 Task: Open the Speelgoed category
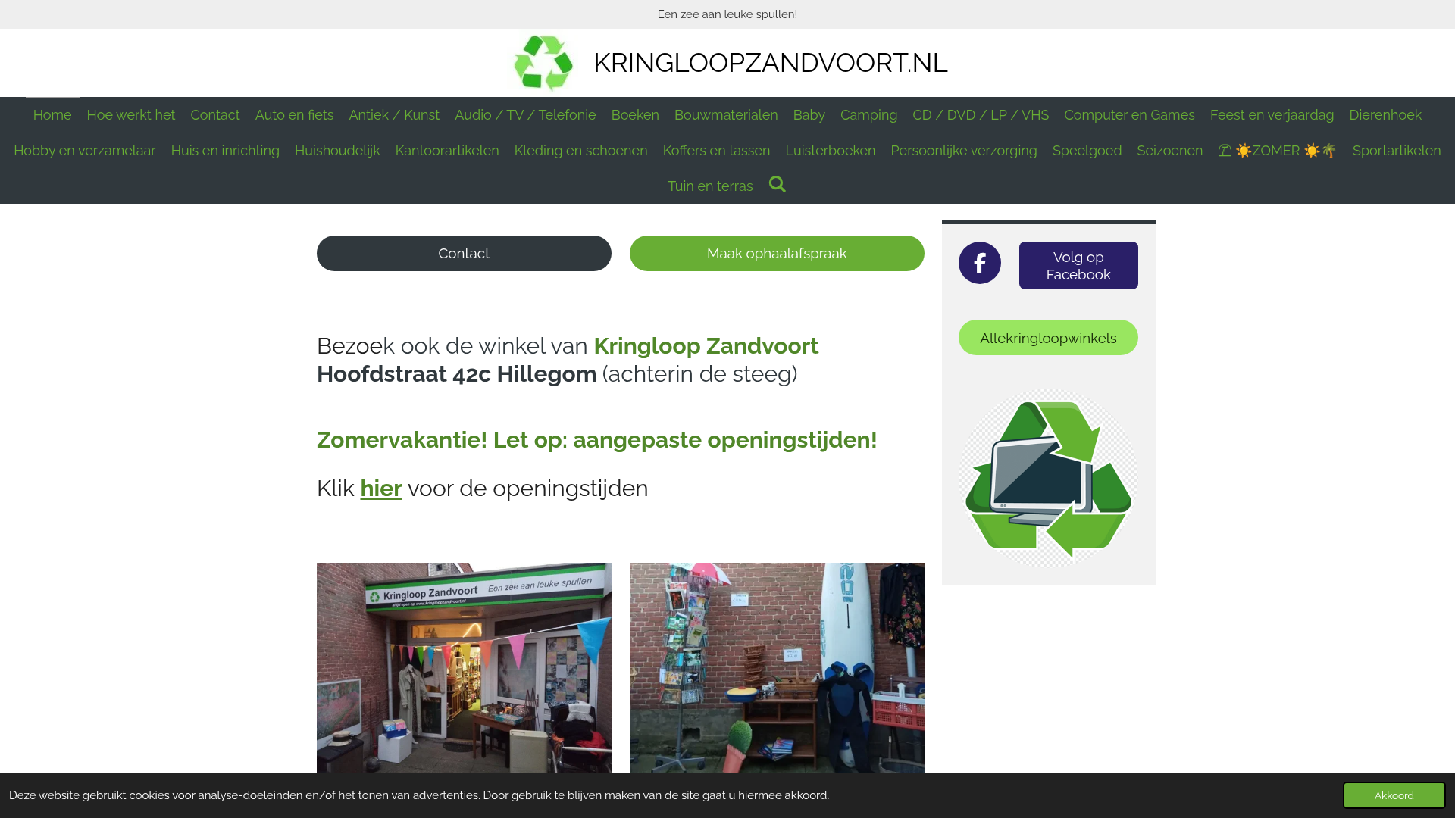pos(1087,151)
